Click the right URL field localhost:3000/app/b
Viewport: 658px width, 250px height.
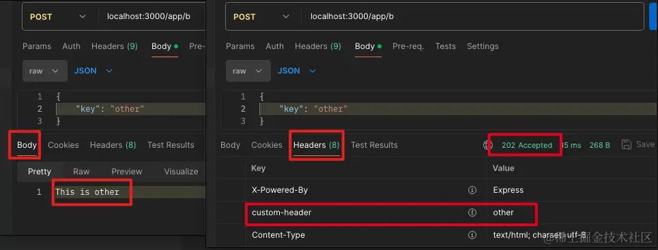coord(352,16)
